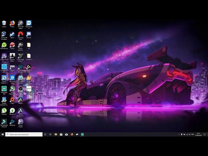Select the Jurassic World Evolution shortcut
Screen dimensions: 208x156
click(x=20, y=46)
